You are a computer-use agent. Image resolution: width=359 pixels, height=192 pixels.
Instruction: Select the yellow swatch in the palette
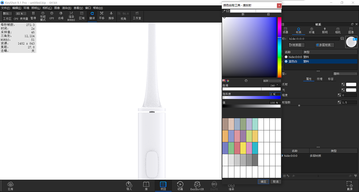click(243, 148)
